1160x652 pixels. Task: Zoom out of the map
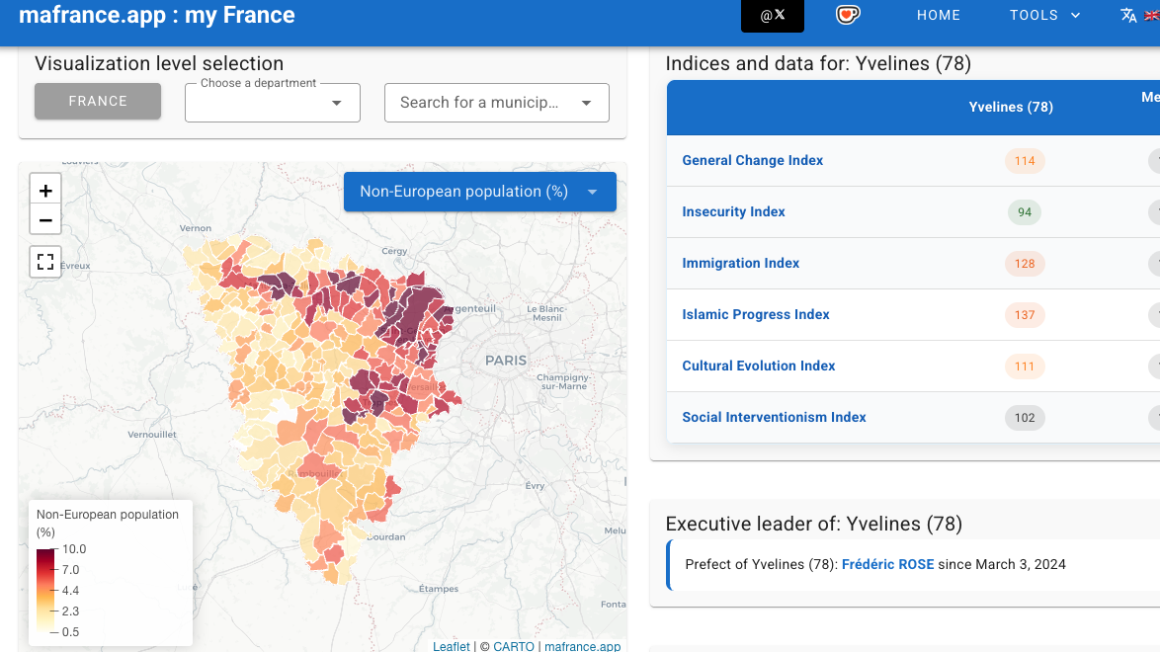pyautogui.click(x=45, y=219)
